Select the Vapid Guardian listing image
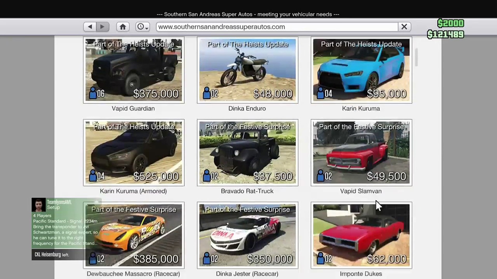 click(x=134, y=70)
